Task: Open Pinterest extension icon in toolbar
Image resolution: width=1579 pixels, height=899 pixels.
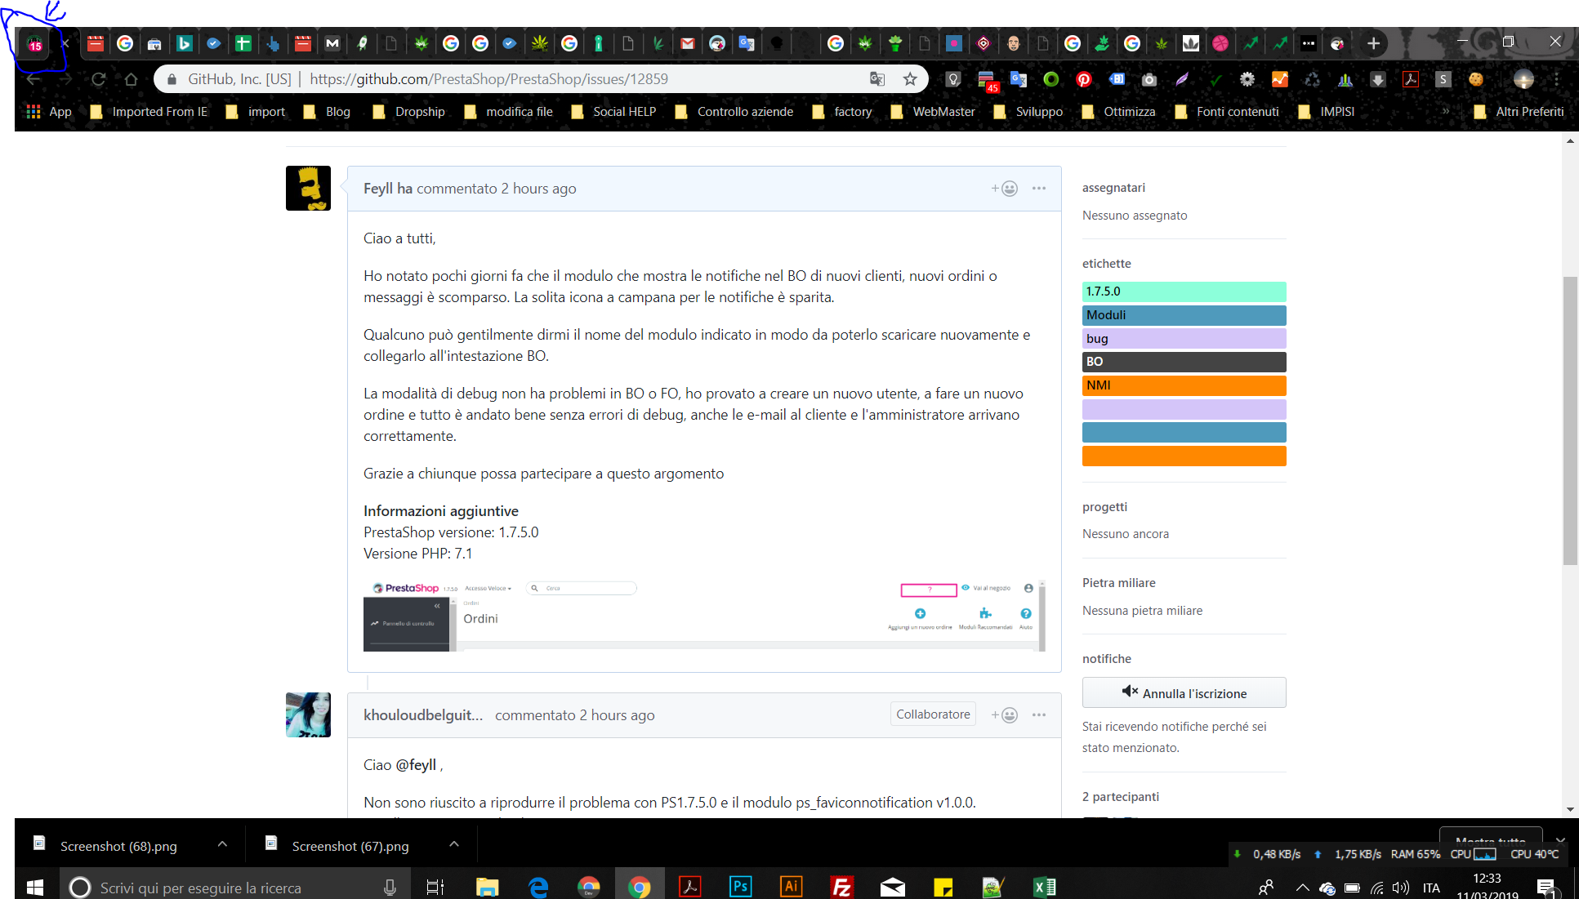Action: tap(1083, 79)
